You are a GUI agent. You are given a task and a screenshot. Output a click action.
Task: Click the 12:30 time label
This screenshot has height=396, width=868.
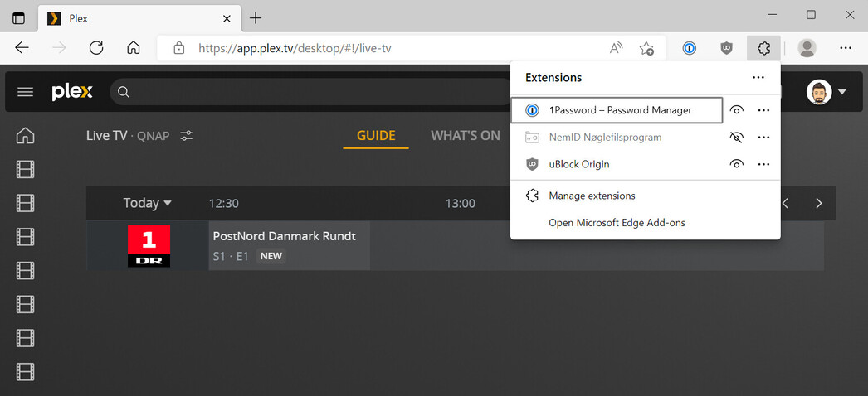[224, 203]
